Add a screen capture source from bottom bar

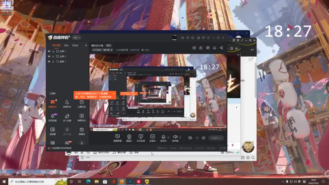118,138
